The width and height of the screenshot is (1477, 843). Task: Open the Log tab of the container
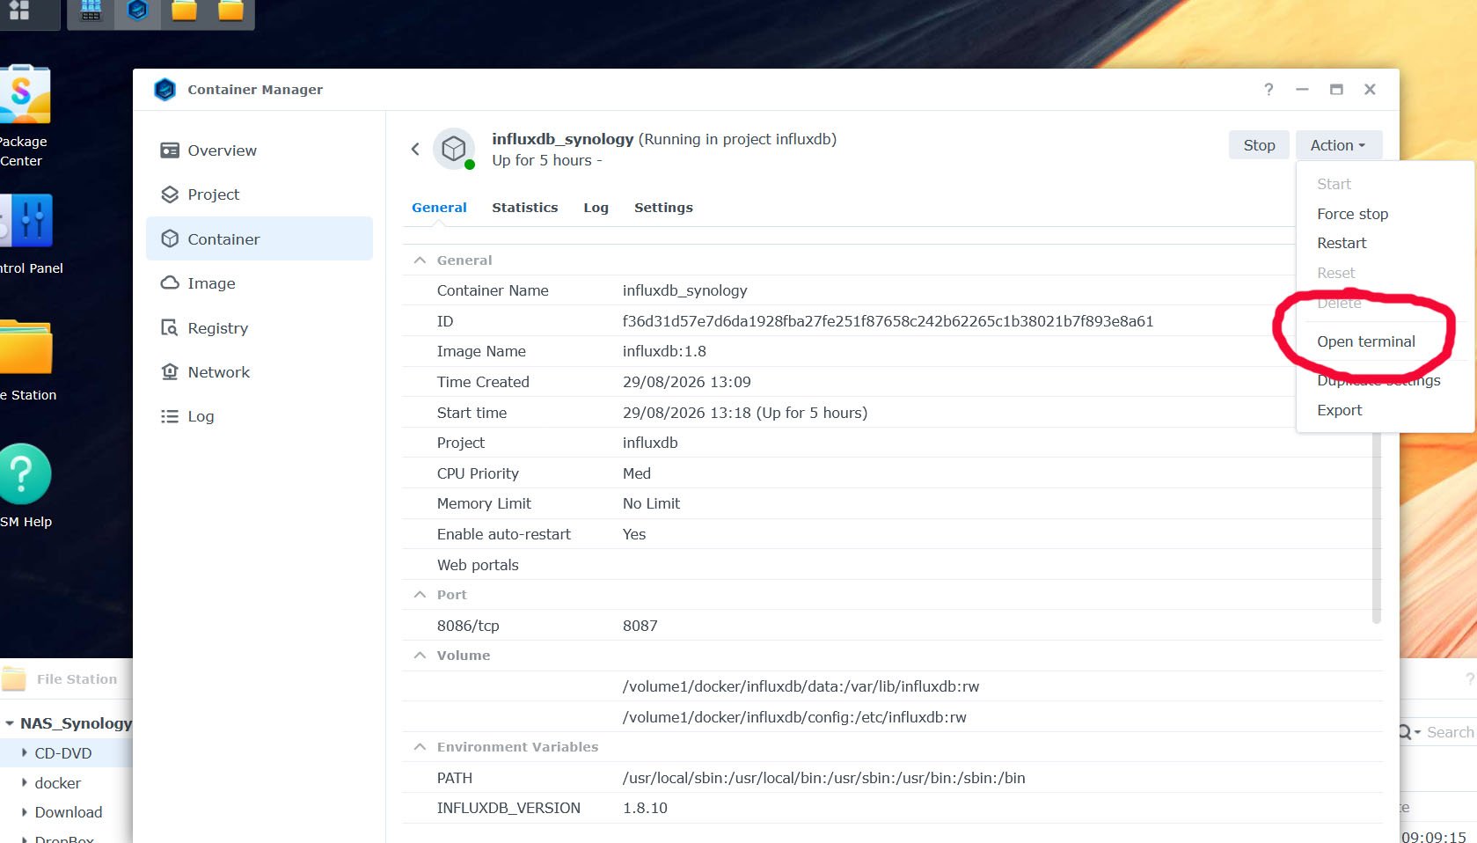(x=596, y=208)
